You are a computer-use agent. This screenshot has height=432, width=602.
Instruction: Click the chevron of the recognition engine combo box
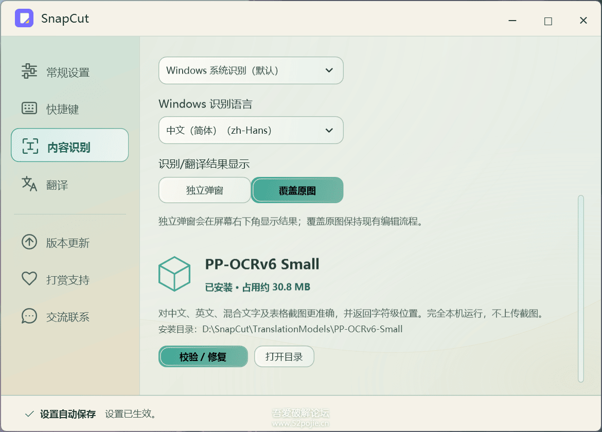click(329, 70)
